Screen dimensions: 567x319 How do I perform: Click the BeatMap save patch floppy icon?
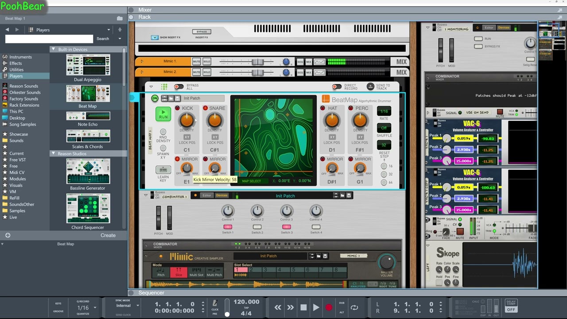pyautogui.click(x=177, y=98)
